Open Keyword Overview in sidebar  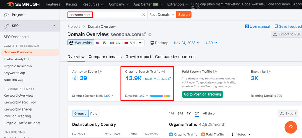pyautogui.click(x=18, y=95)
